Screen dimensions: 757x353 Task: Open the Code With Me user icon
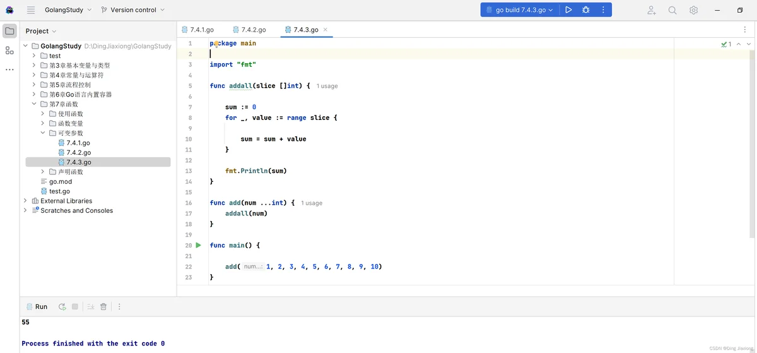click(x=652, y=10)
